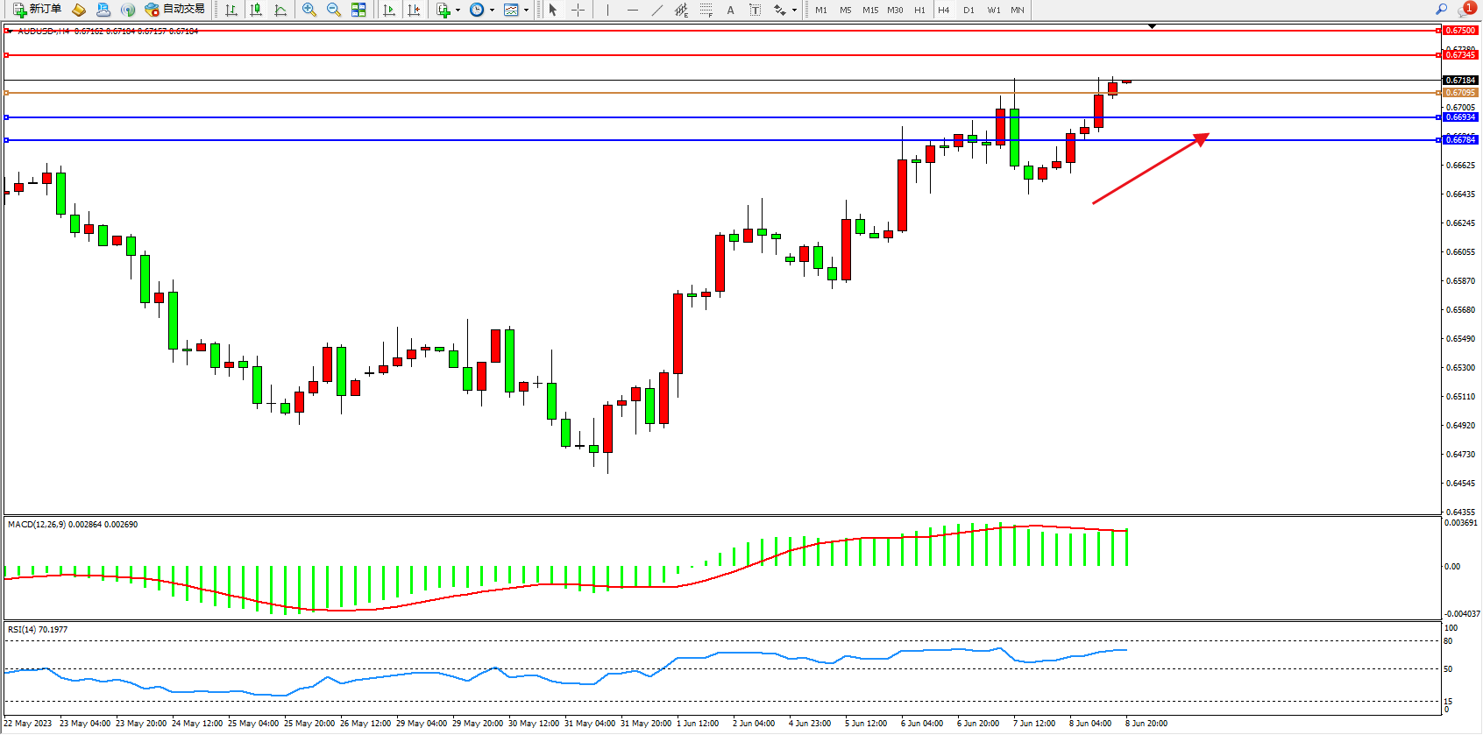1483x735 pixels.
Task: Zoom in on the chart
Action: (x=309, y=10)
